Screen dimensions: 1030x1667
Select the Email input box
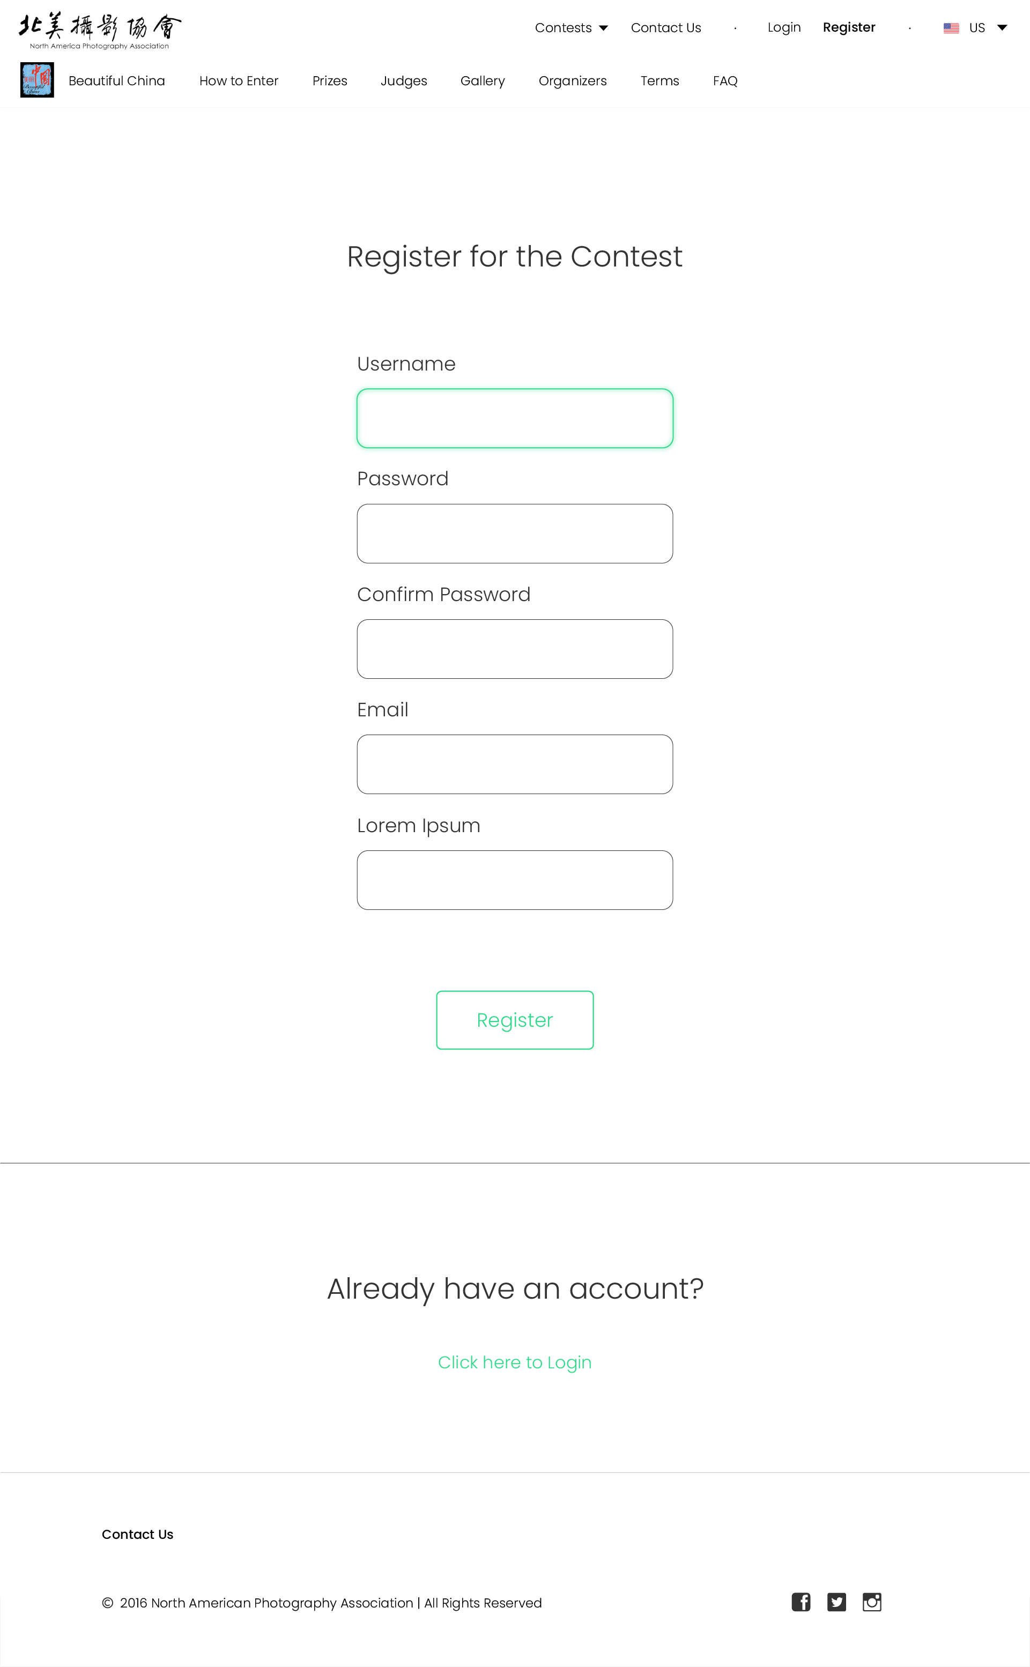coord(514,765)
